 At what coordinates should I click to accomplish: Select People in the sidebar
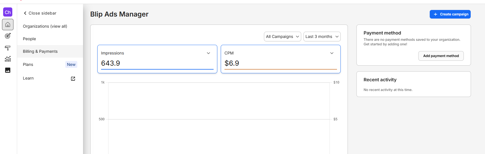[x=50, y=39]
